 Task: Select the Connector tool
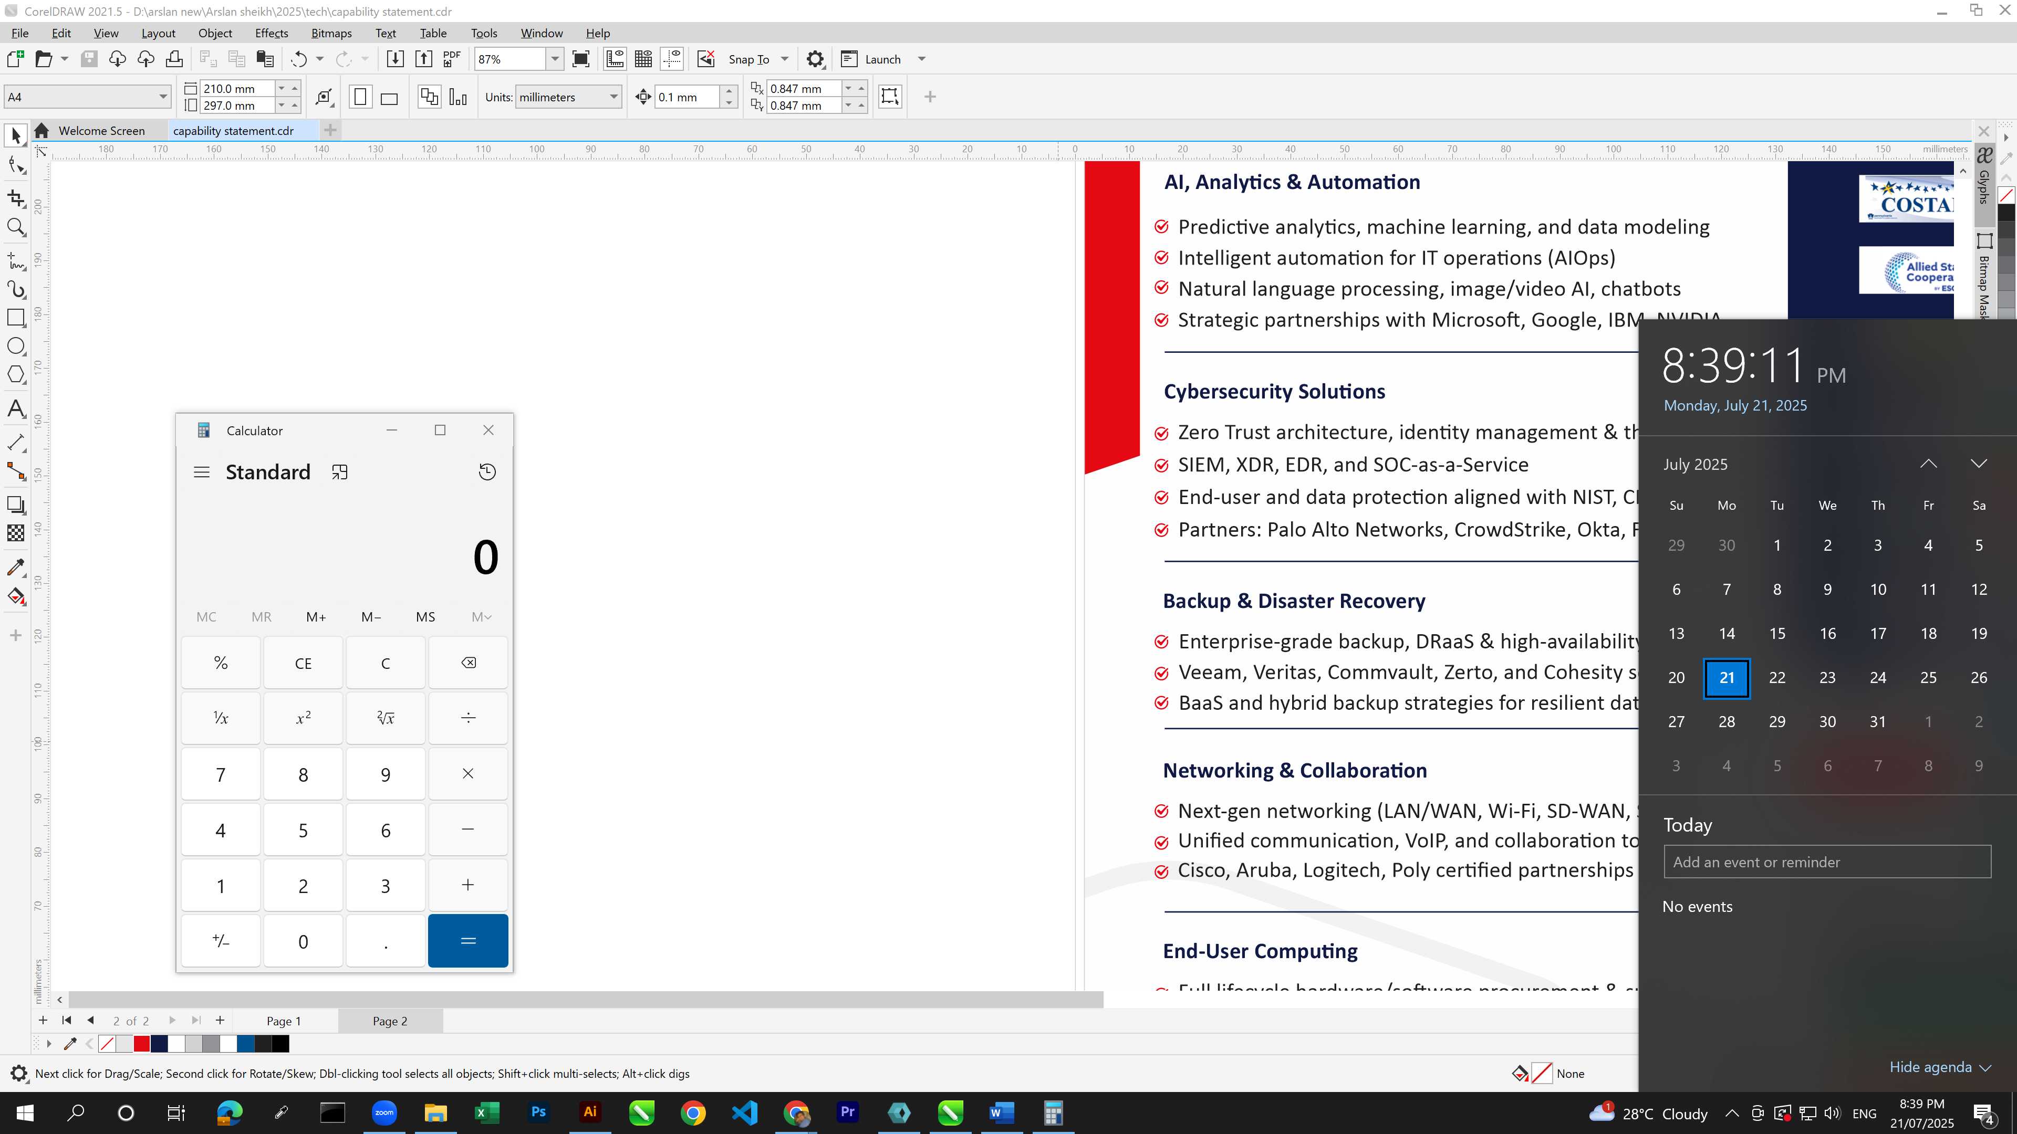click(16, 471)
